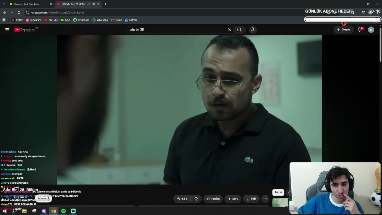
Task: Click the browser address bar URL
Action: point(58,13)
